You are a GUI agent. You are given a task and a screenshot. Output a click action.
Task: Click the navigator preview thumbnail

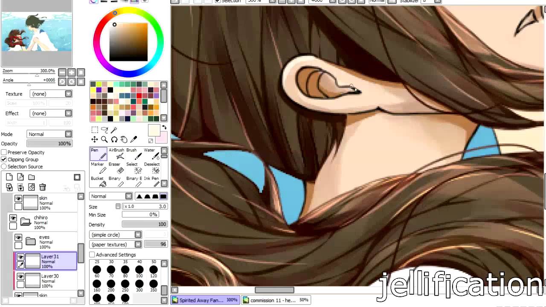[x=37, y=32]
